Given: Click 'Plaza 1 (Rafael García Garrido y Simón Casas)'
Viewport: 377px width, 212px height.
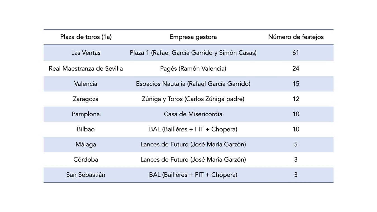Looking at the screenshot, I should pyautogui.click(x=193, y=53).
